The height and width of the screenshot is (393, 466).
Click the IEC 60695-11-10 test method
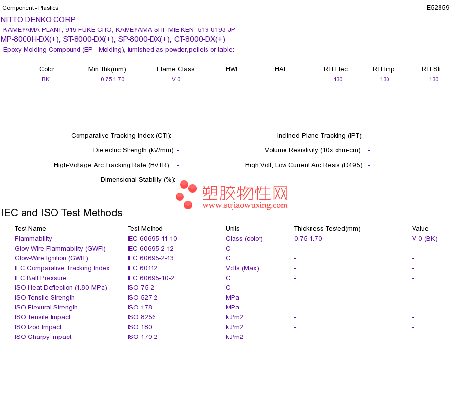tap(152, 239)
